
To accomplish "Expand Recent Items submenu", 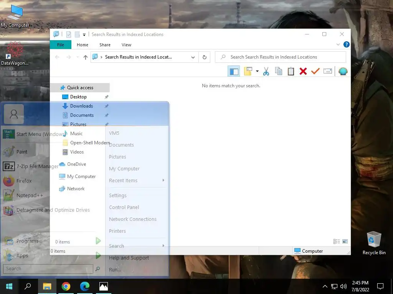I will [x=137, y=181].
